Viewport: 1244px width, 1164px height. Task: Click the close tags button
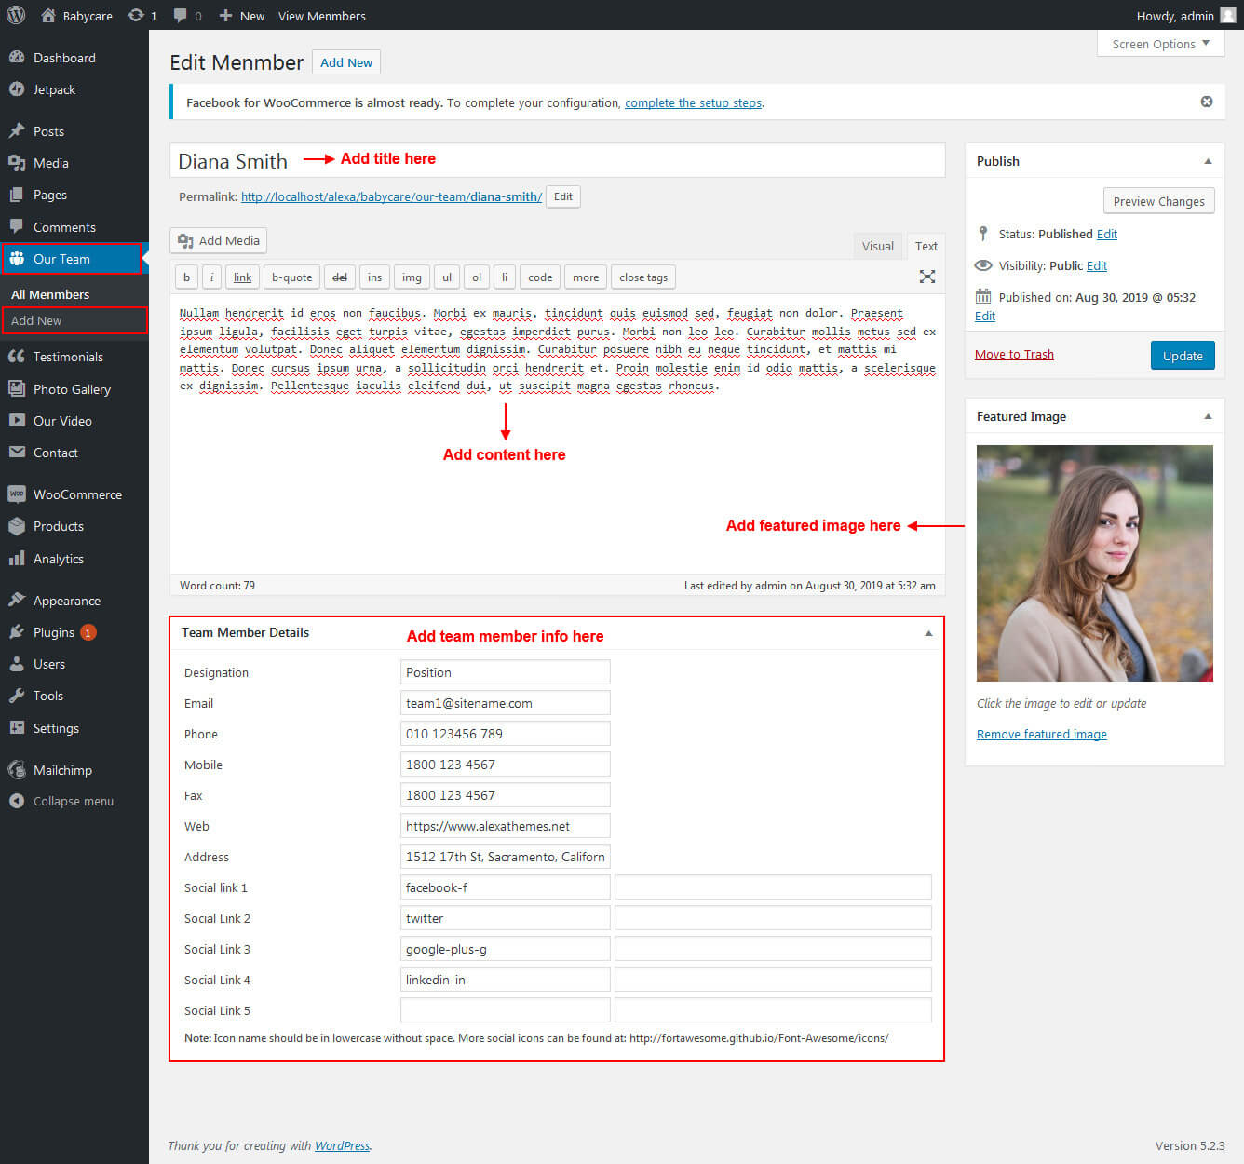pyautogui.click(x=643, y=277)
